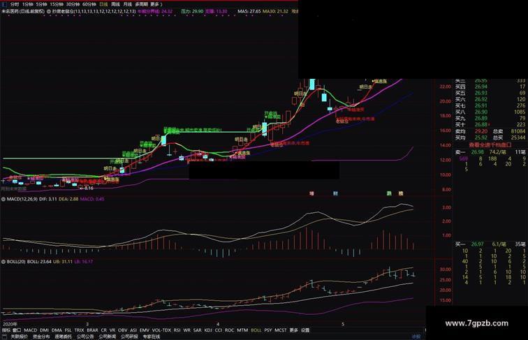Open 指标 menu in the bottom bar
The image size is (528, 340).
[x=6, y=330]
